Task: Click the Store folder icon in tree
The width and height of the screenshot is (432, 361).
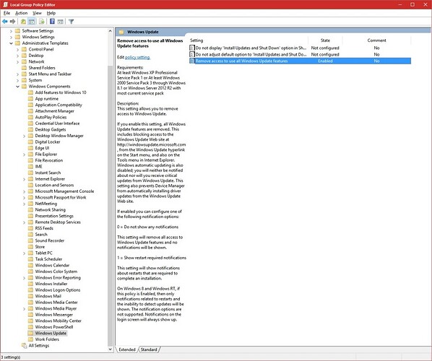Action: 30,247
